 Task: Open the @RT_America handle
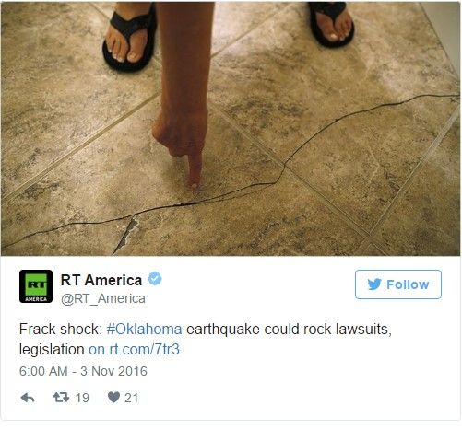103,298
